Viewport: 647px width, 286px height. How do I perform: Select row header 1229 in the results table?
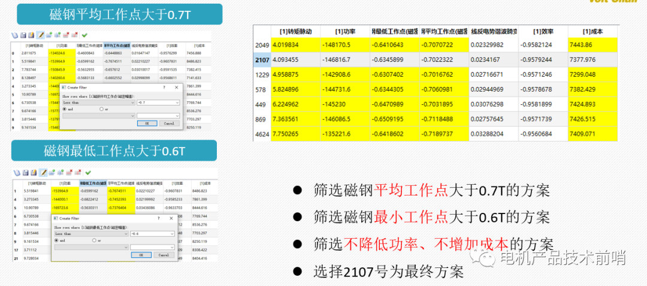262,75
